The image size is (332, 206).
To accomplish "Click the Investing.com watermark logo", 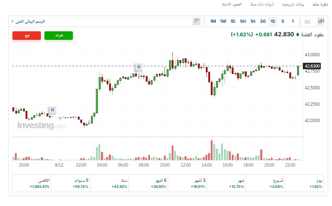I will [42, 126].
